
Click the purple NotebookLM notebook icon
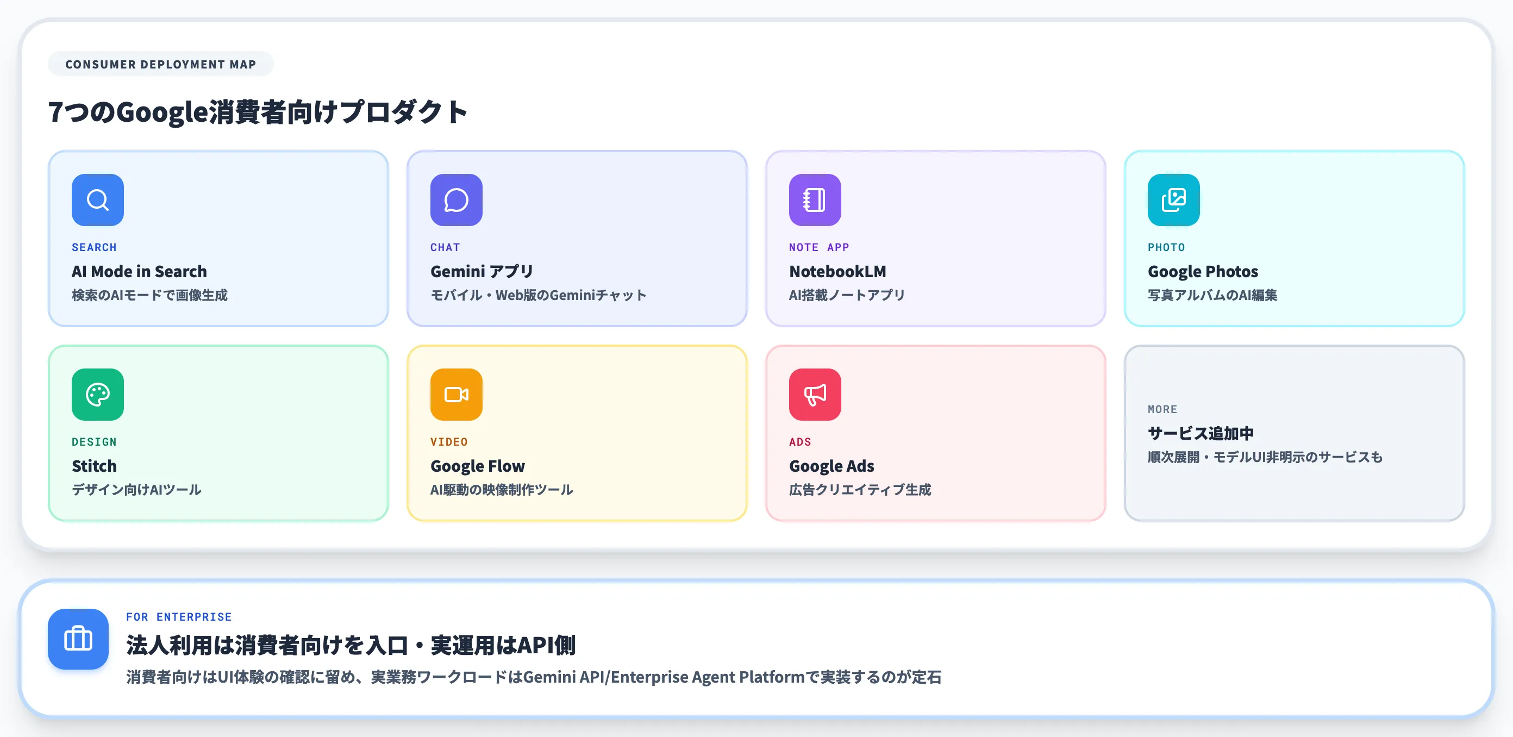coord(815,199)
